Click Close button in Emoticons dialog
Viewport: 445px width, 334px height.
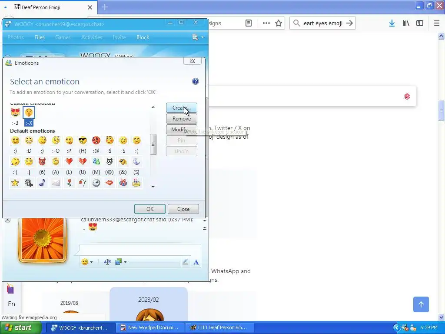(x=183, y=209)
